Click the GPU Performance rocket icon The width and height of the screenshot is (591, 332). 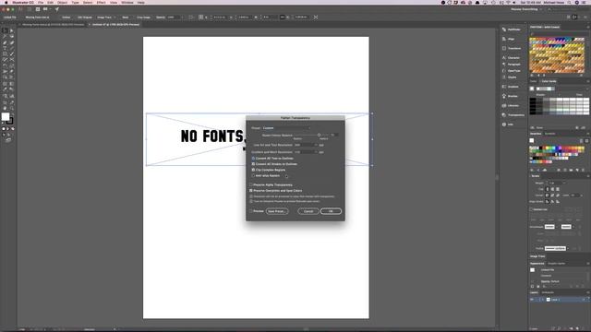pyautogui.click(x=57, y=9)
